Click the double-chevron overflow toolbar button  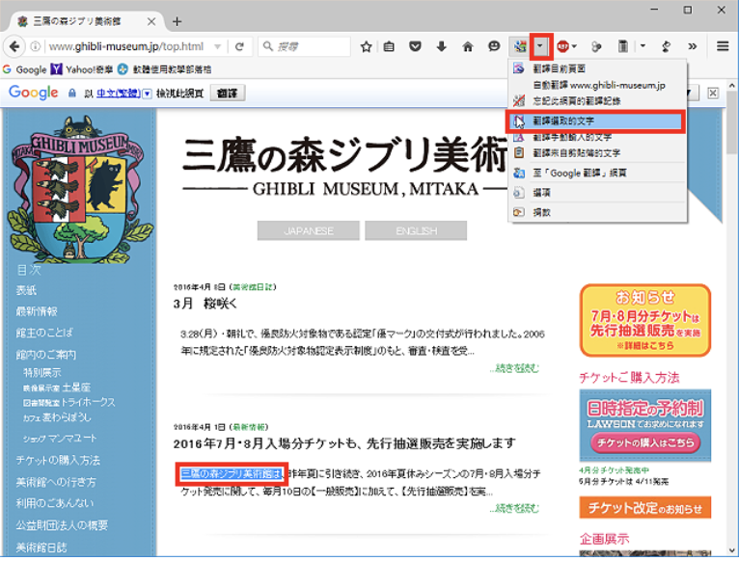point(692,46)
